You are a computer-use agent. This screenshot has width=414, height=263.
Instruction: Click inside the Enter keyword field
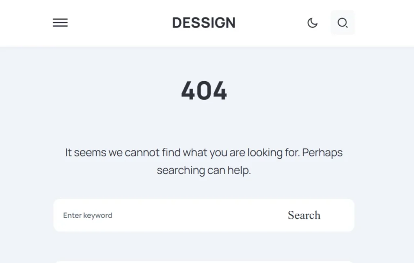121,215
